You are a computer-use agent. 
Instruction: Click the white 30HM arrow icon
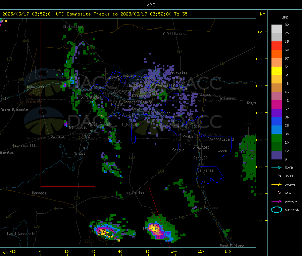pyautogui.click(x=276, y=176)
